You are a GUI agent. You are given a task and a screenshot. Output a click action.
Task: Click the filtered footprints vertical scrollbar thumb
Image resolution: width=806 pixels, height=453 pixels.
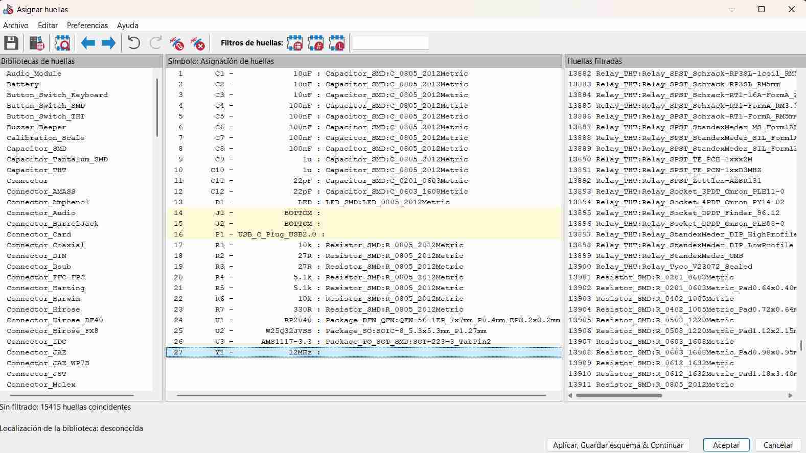(800, 346)
